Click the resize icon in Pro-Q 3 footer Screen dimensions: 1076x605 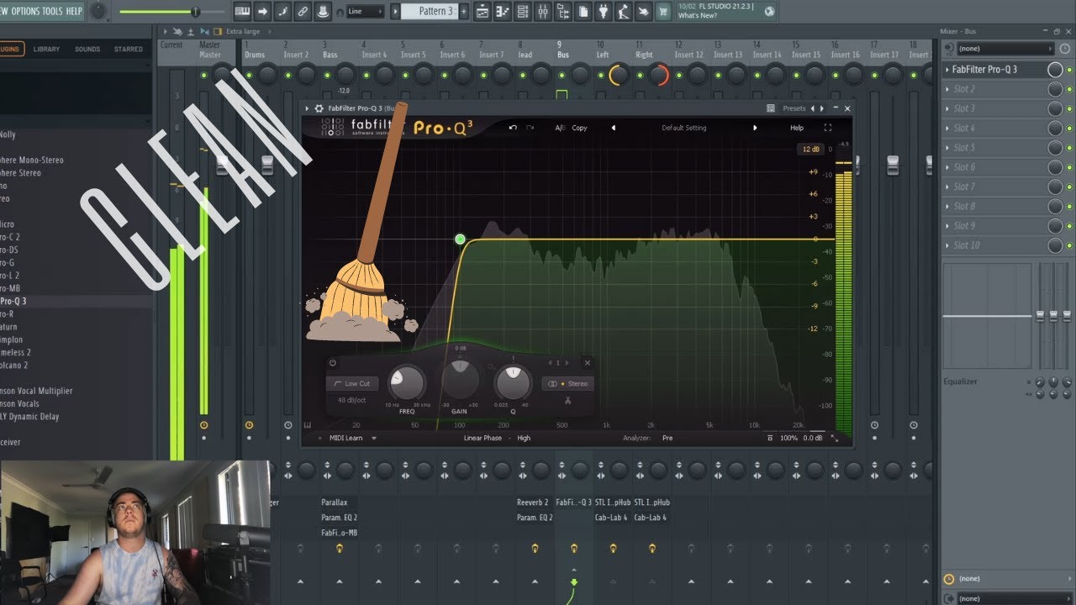coord(835,438)
